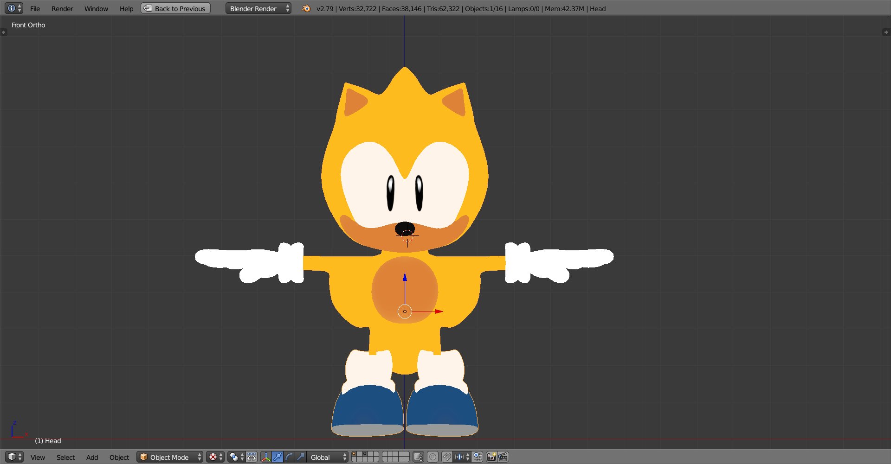The width and height of the screenshot is (891, 464).
Task: Open the Render menu
Action: point(62,8)
